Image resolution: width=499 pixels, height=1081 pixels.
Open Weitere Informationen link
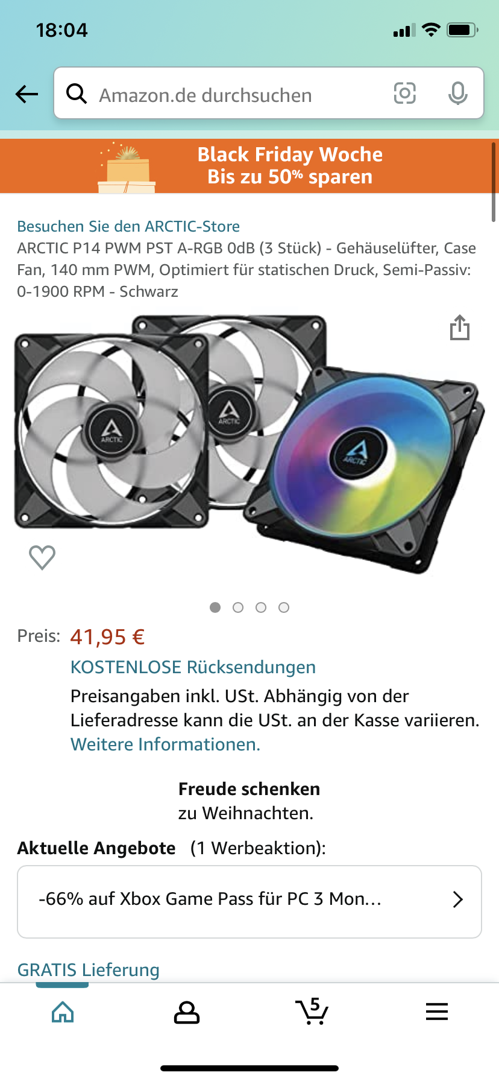click(165, 744)
